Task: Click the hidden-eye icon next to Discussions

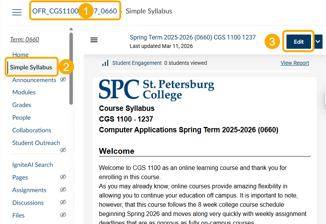Action: point(63,202)
